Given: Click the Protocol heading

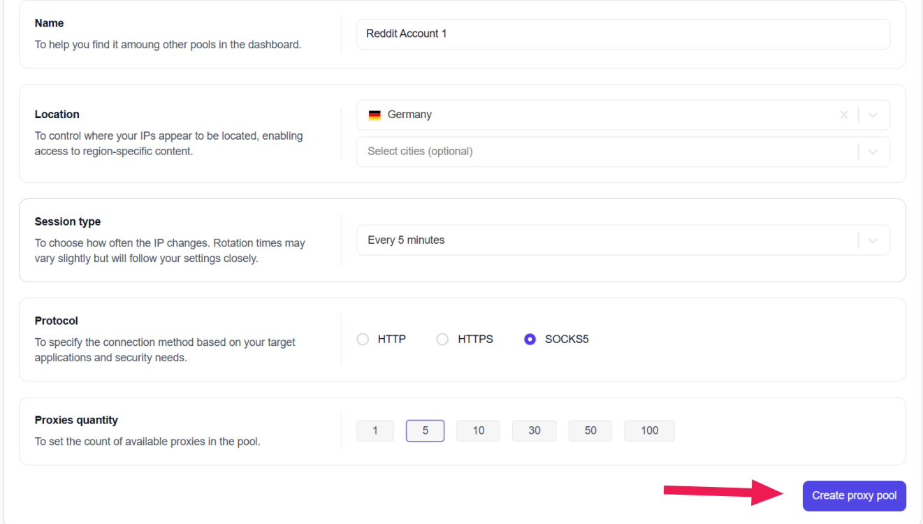Looking at the screenshot, I should coord(57,321).
